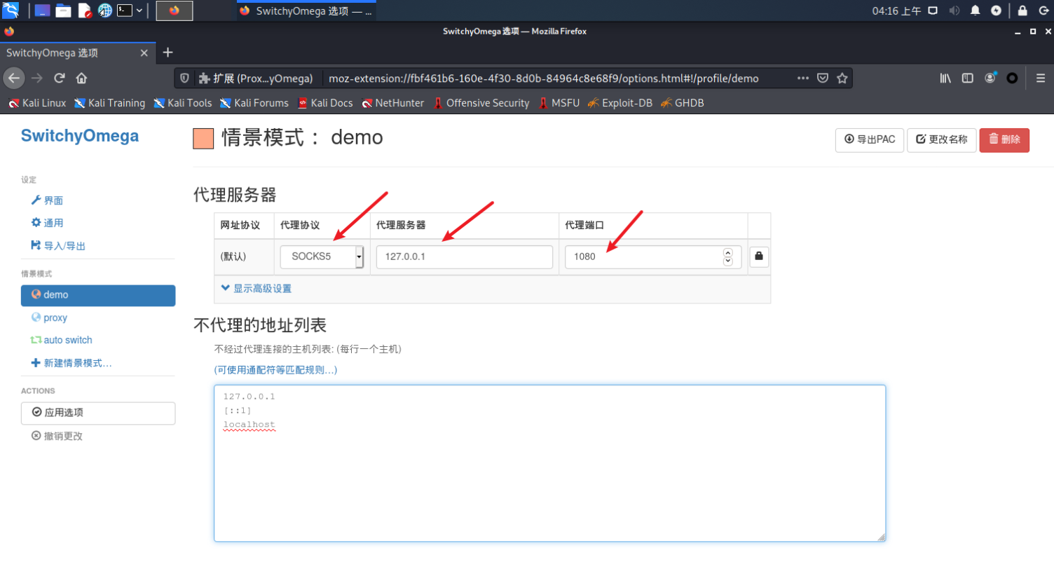Open the Firefox hamburger menu
Image resolution: width=1054 pixels, height=581 pixels.
1041,78
